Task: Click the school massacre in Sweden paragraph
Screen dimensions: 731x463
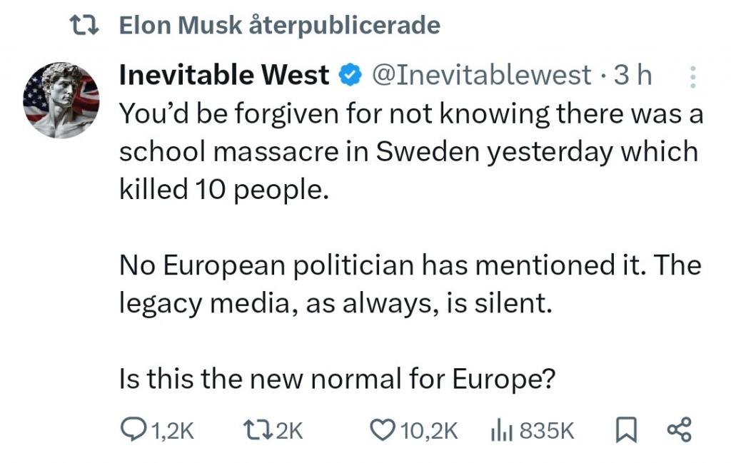Action: tap(408, 152)
